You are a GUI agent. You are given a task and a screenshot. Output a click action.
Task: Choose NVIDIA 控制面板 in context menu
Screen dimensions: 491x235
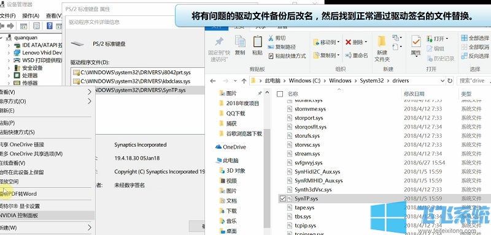click(x=47, y=215)
